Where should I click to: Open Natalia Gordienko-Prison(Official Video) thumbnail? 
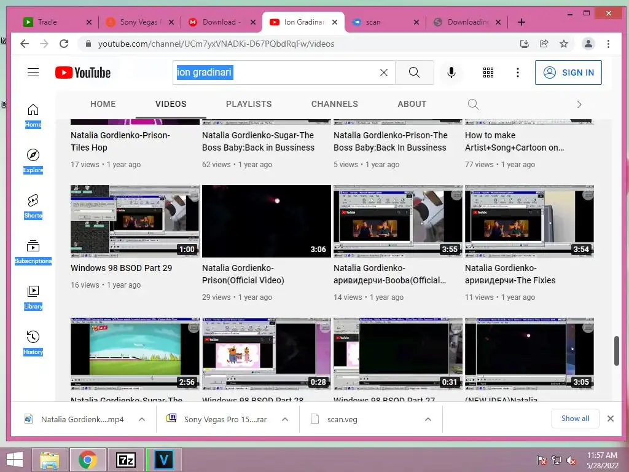point(267,221)
